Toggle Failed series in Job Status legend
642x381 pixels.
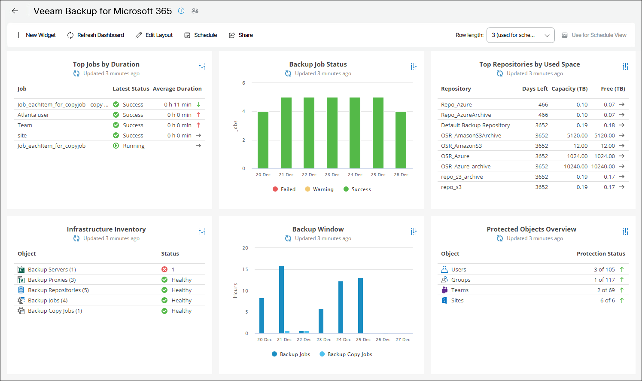click(284, 189)
